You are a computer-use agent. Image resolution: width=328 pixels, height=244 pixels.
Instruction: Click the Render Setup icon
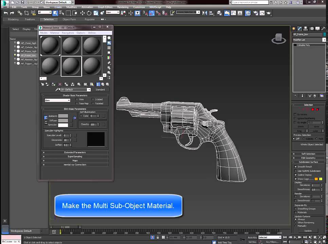pos(255,13)
